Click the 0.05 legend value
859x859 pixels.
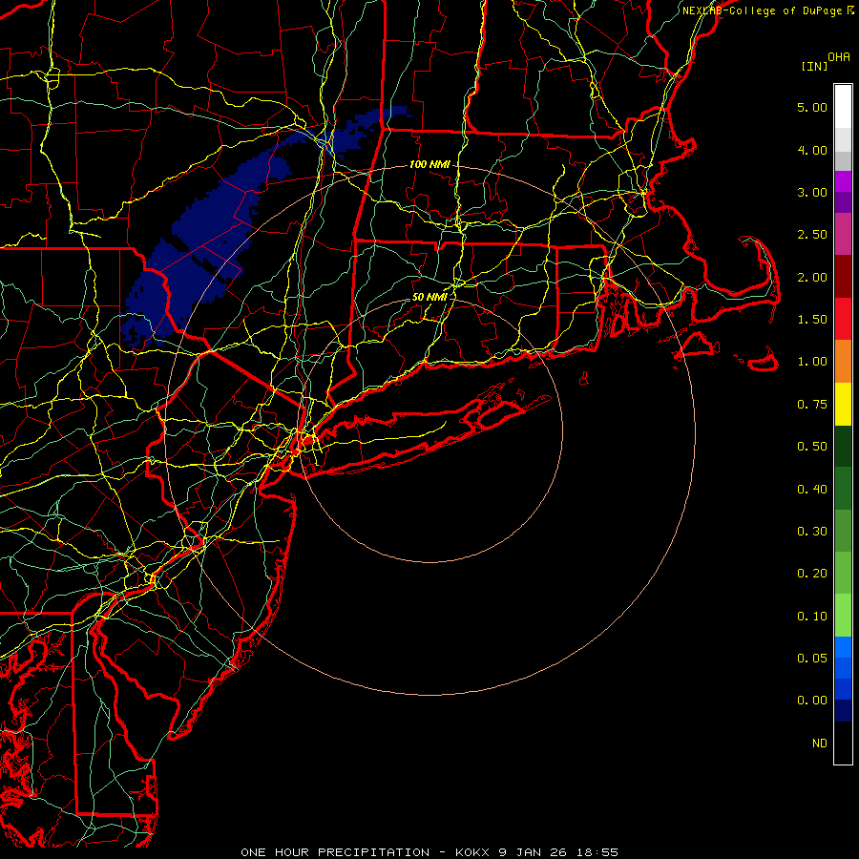click(x=812, y=658)
